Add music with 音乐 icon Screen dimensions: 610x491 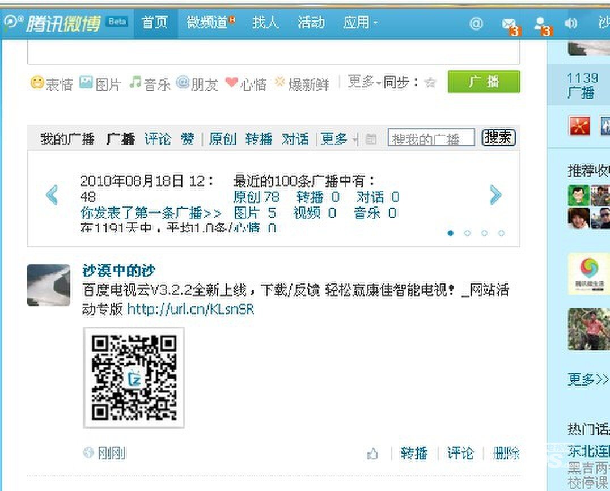tap(135, 82)
